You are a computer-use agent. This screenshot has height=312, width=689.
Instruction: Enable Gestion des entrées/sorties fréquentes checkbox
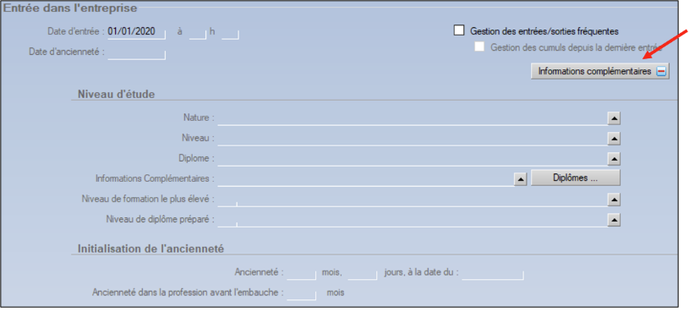click(x=459, y=30)
